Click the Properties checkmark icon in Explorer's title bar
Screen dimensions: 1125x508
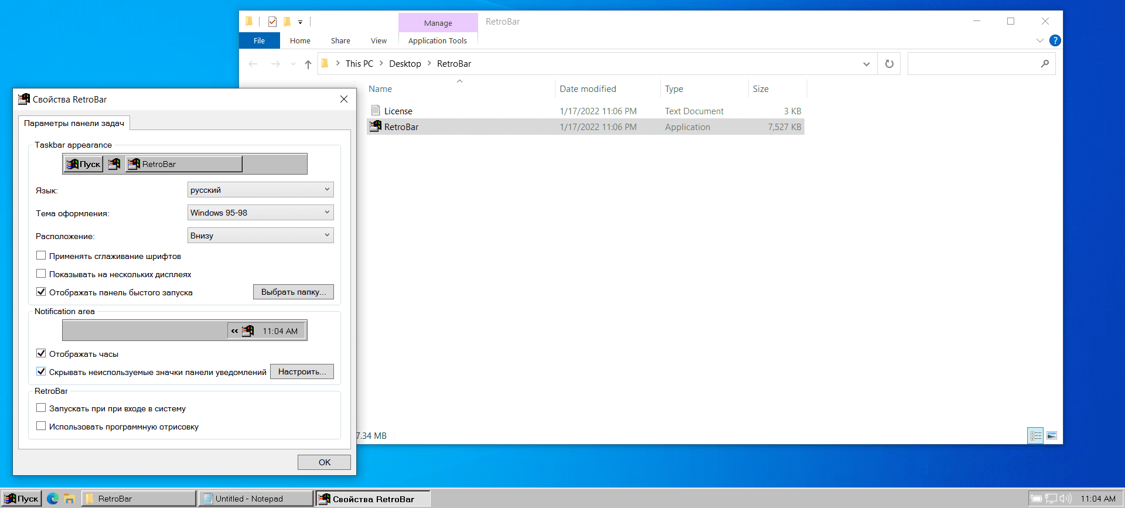272,22
